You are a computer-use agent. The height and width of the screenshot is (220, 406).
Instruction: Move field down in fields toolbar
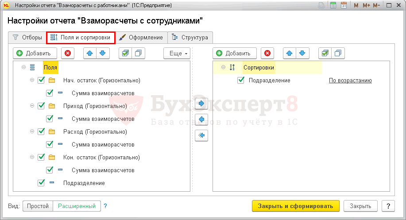coord(103,53)
